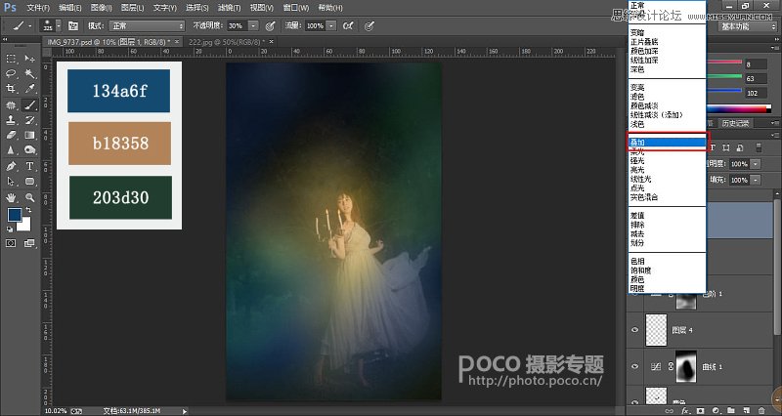Toggle pen pressure for opacity

click(270, 26)
